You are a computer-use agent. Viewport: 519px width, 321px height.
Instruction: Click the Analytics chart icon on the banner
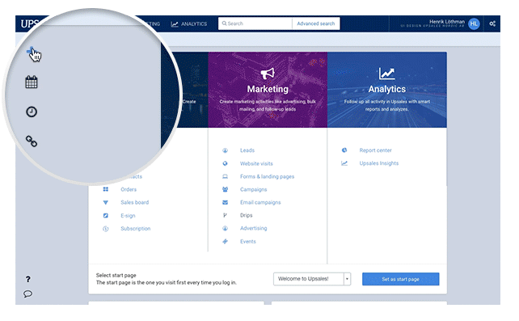(386, 74)
